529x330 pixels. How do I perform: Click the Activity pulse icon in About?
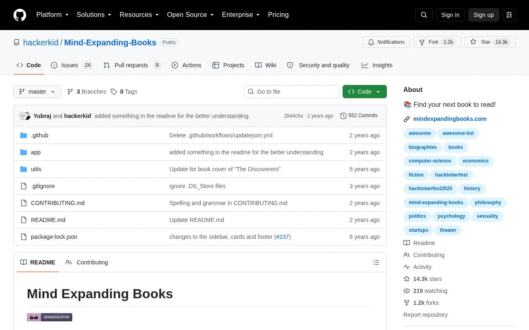(407, 267)
